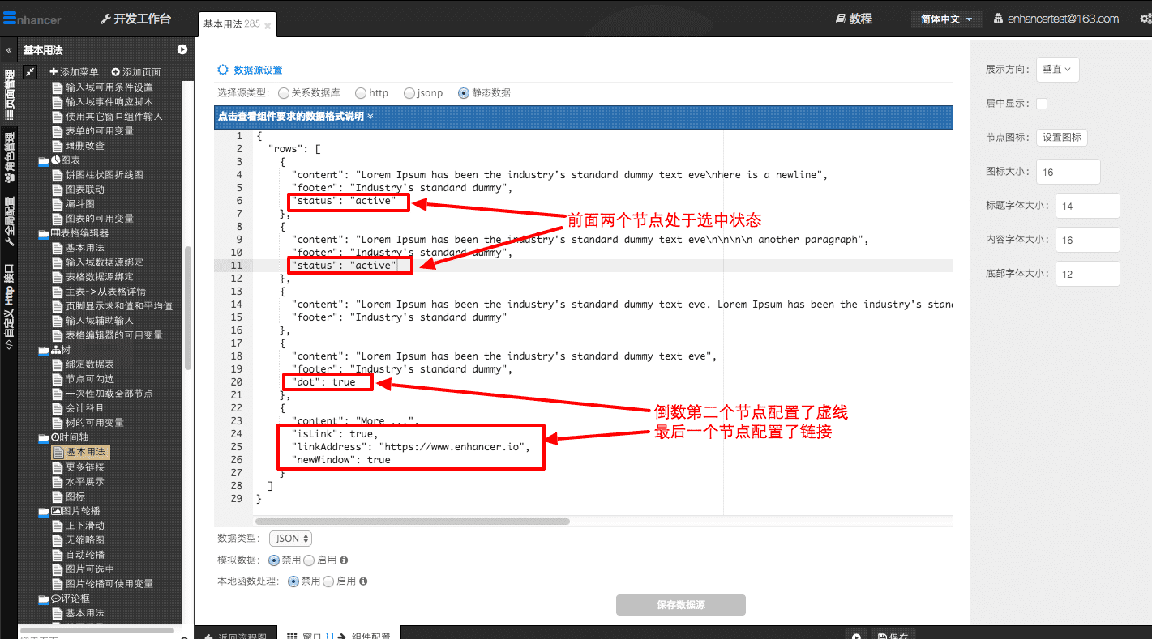Select the jsonp source type radio

coord(409,93)
